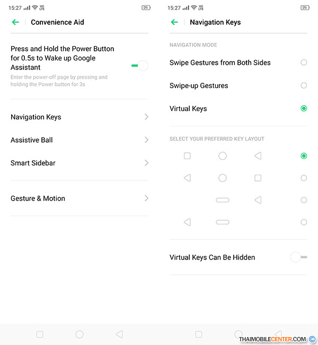Open Assistive Ball chevron
The width and height of the screenshot is (318, 345).
coord(146,140)
